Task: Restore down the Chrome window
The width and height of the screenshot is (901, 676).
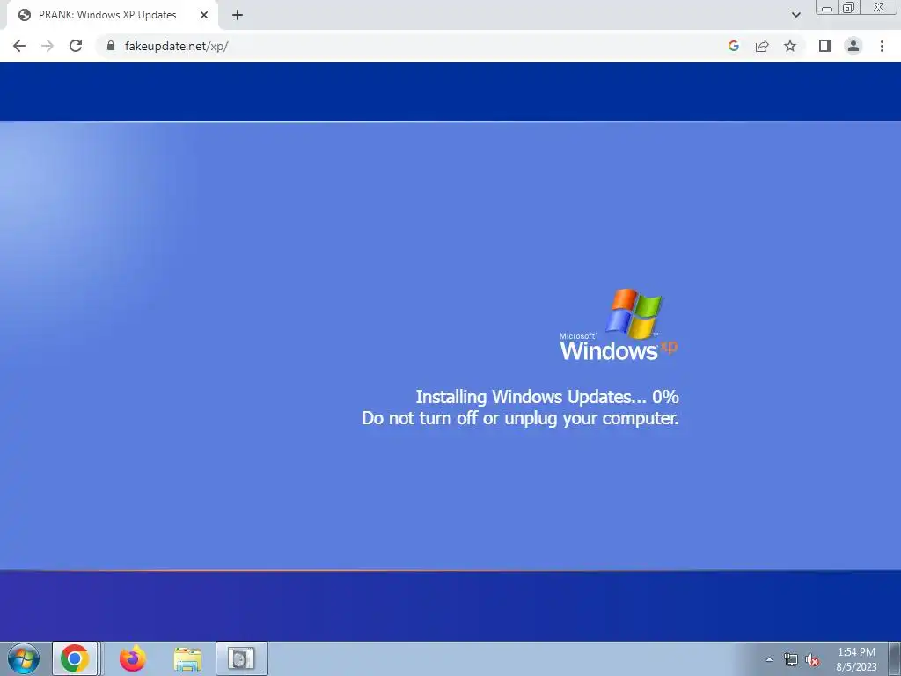Action: tap(848, 8)
